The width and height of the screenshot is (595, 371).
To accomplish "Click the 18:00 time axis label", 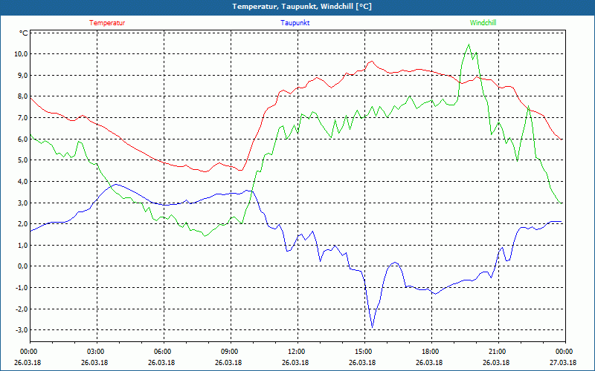I will click(431, 352).
